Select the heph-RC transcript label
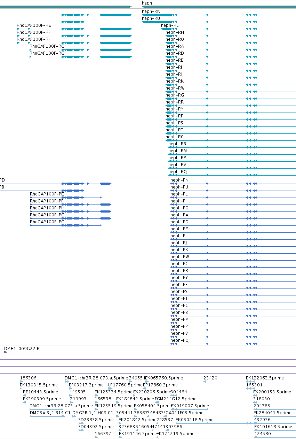Screen dimensions: 296x439 (x=175, y=137)
